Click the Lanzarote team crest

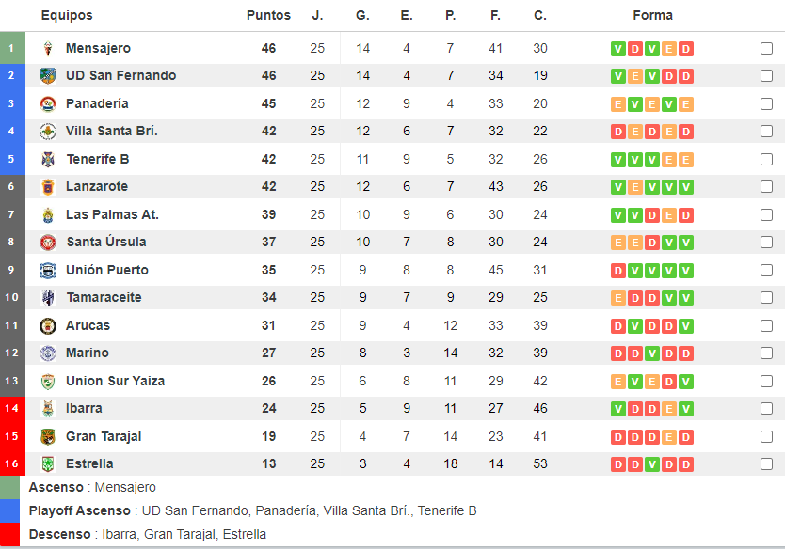[48, 187]
